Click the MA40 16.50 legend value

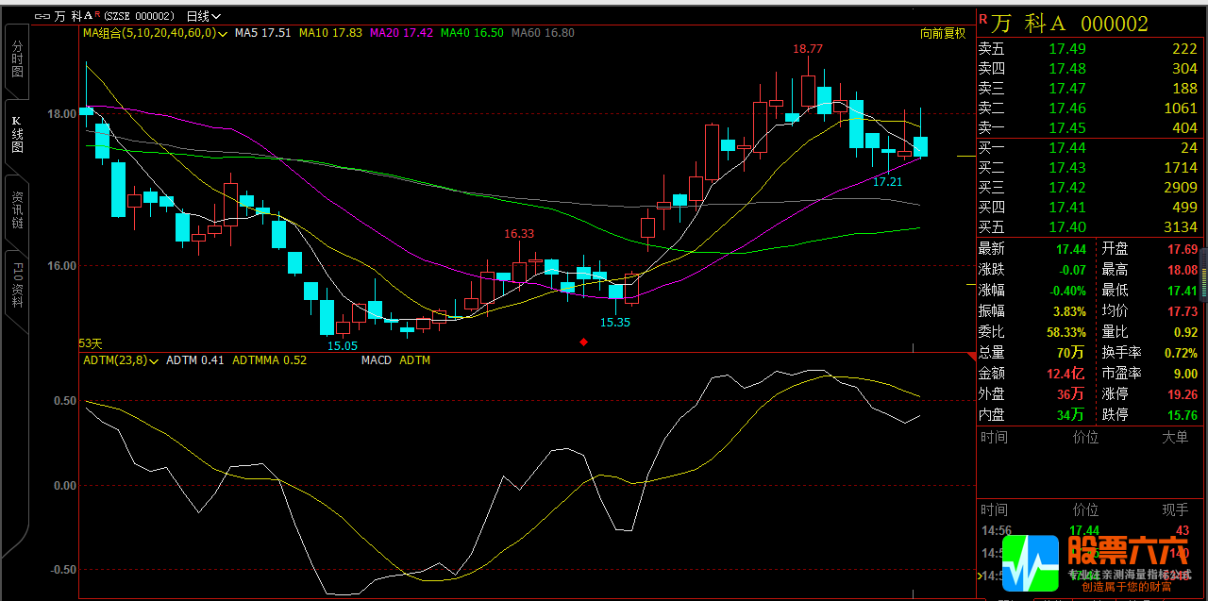click(x=472, y=33)
